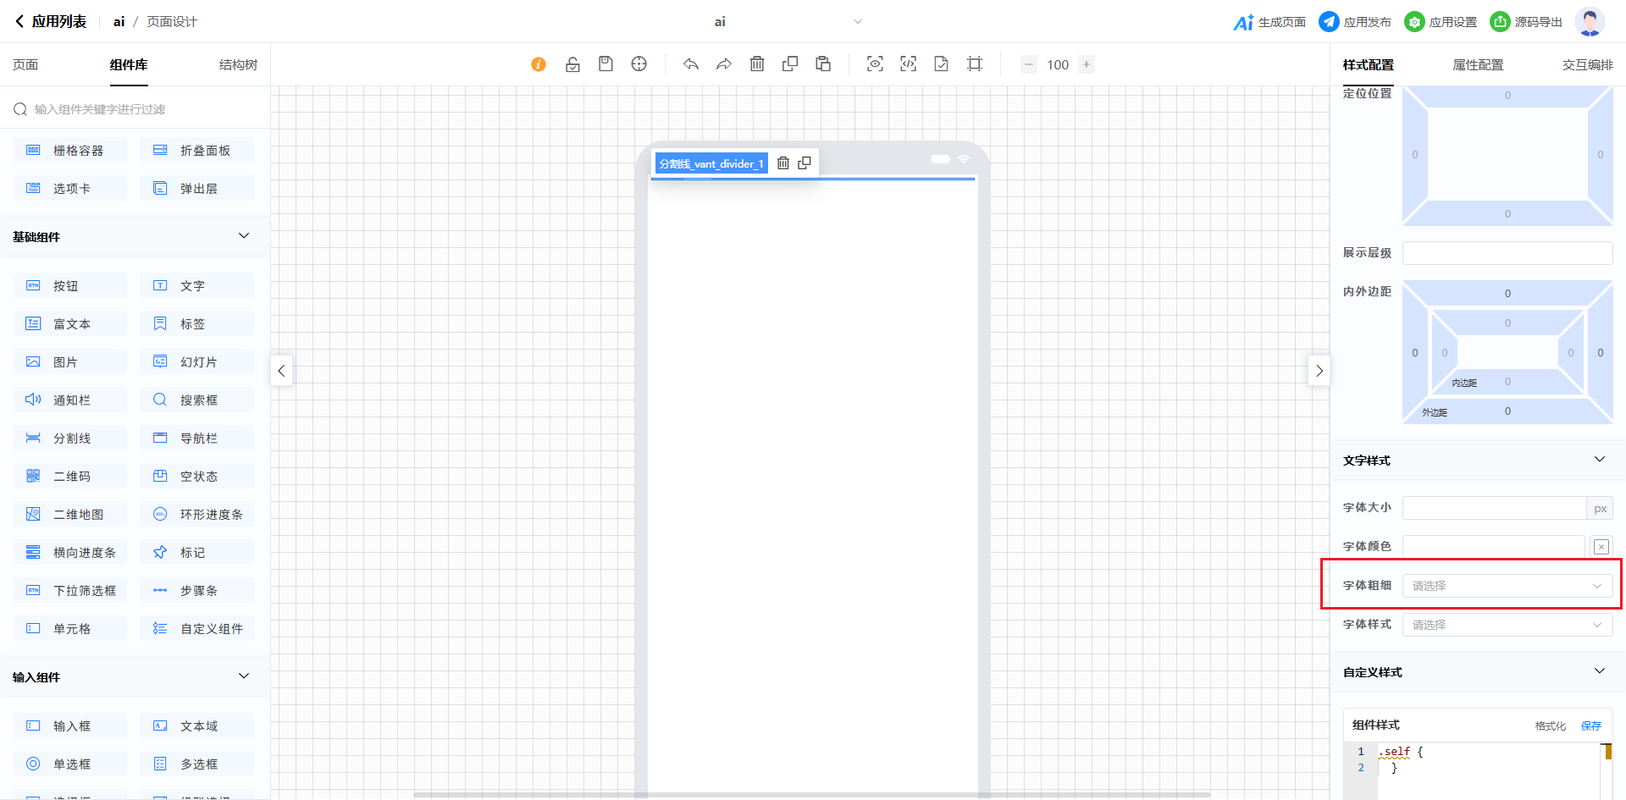Increase zoom with the plus button
This screenshot has height=800, width=1626.
(x=1087, y=64)
